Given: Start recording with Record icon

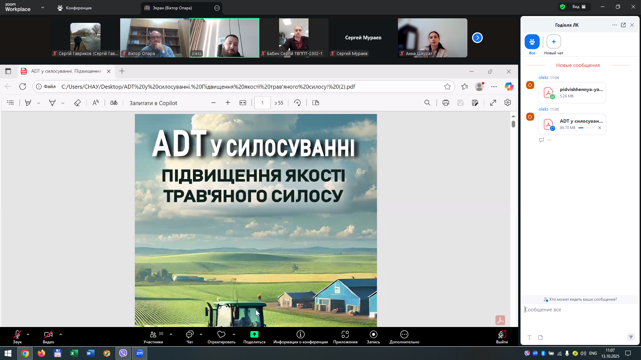Looking at the screenshot, I should 373,334.
